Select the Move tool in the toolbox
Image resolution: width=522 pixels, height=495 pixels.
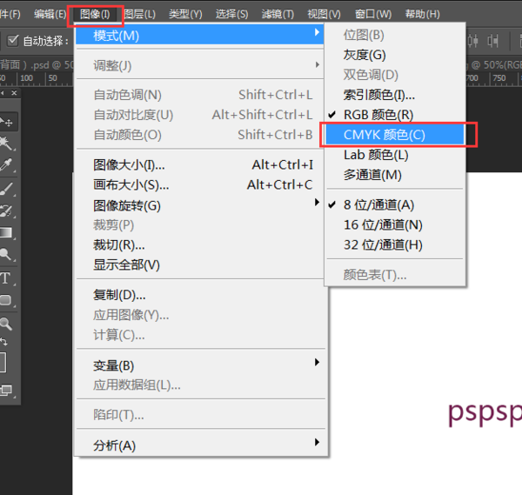[x=7, y=122]
